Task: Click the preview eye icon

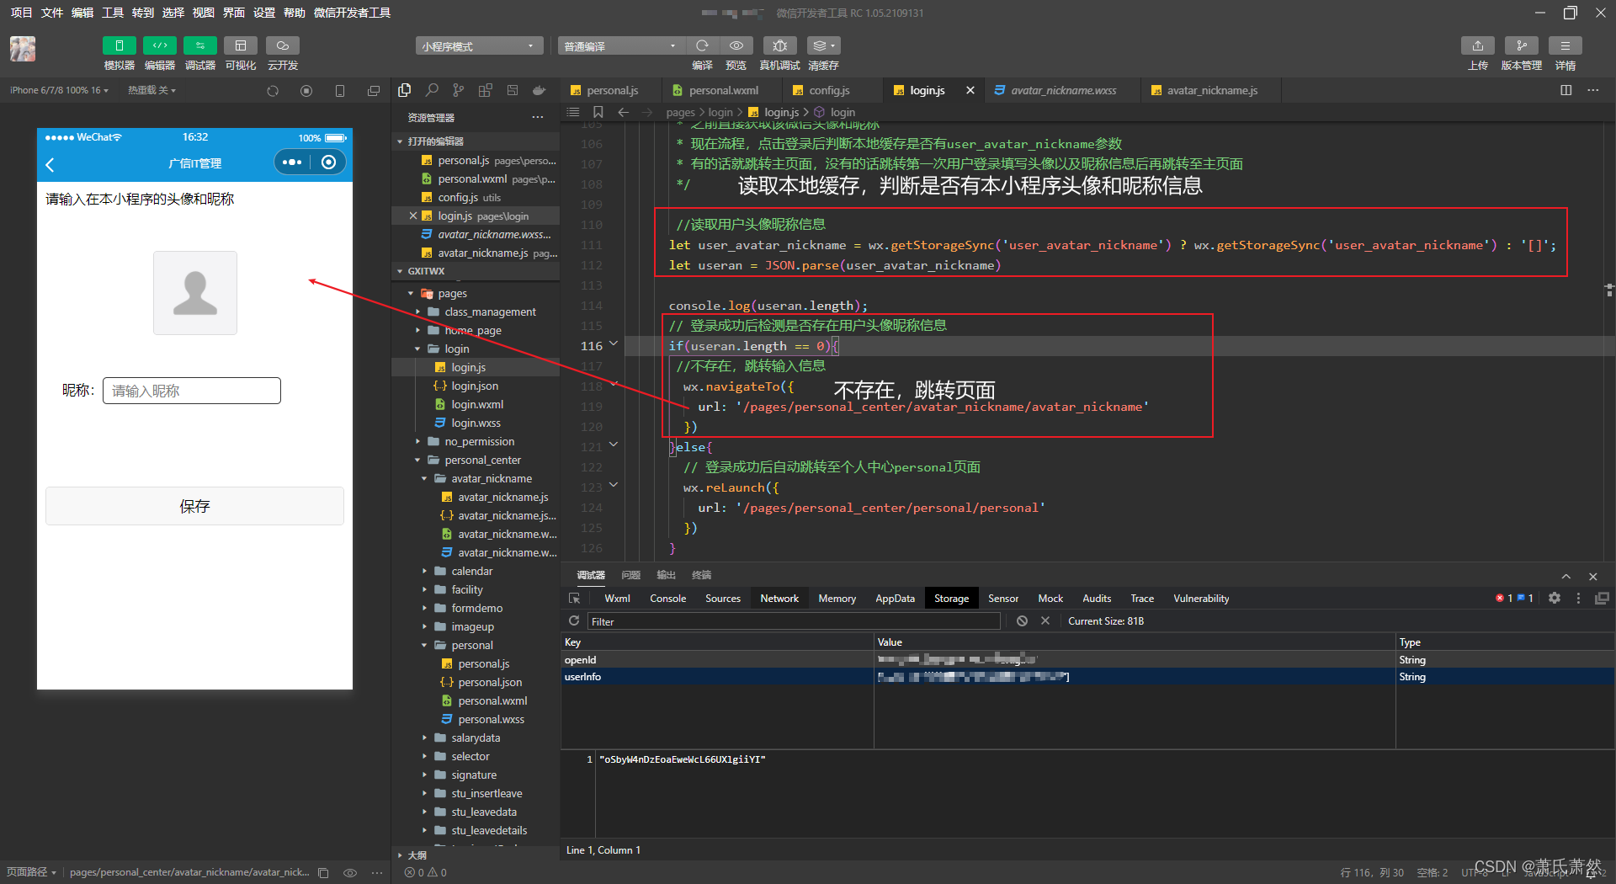Action: [x=736, y=45]
